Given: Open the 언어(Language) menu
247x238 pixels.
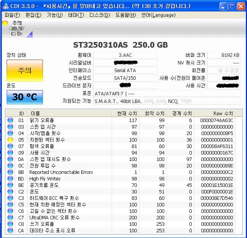Looking at the screenshot, I should pyautogui.click(x=158, y=15).
